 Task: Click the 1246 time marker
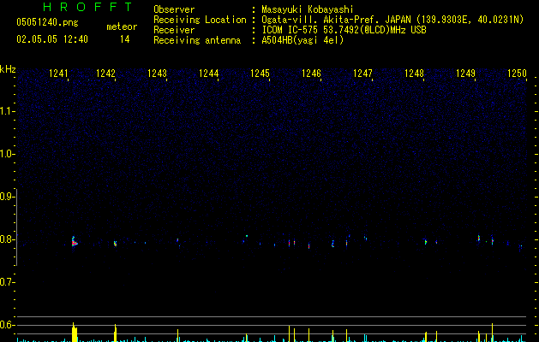(311, 74)
